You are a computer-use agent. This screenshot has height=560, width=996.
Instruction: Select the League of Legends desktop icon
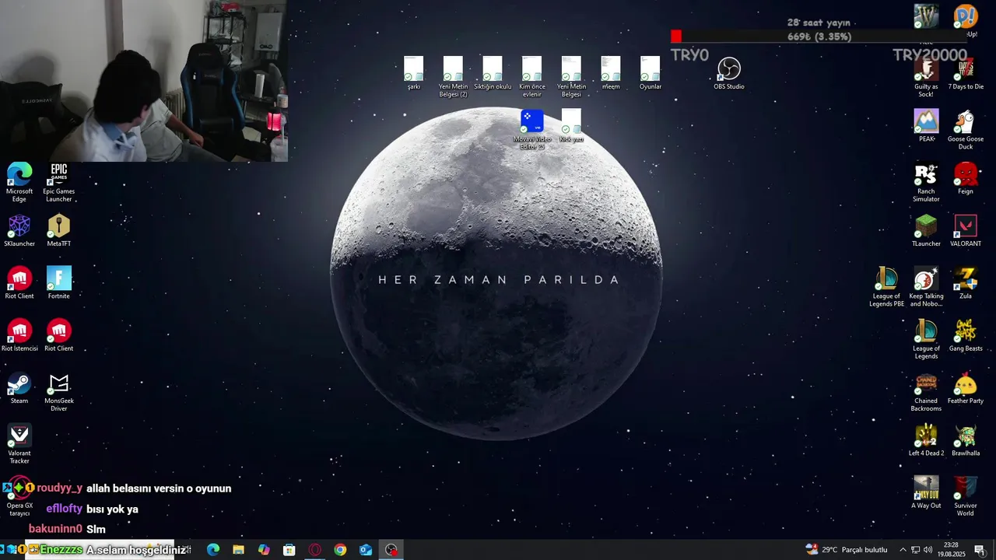coord(926,339)
